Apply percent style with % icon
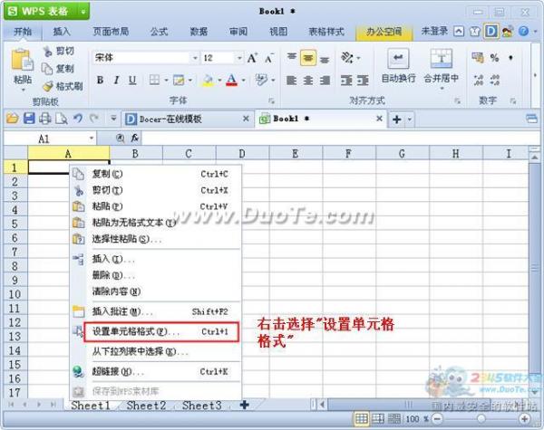 tap(494, 58)
